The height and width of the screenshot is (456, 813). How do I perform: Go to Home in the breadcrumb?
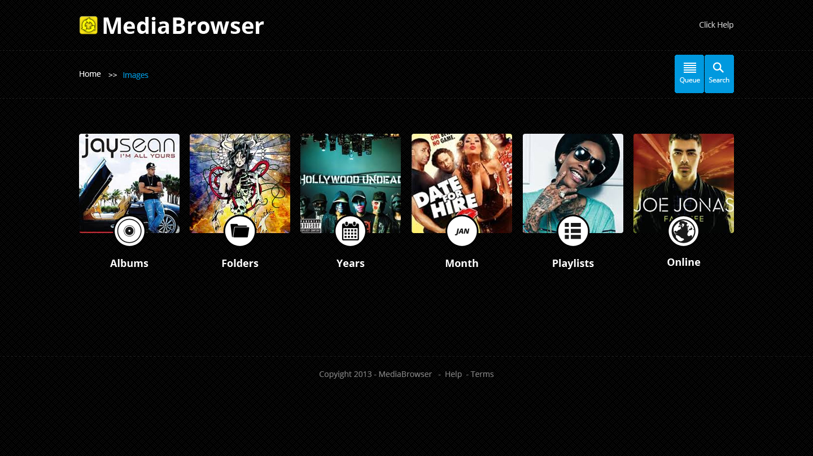point(90,74)
